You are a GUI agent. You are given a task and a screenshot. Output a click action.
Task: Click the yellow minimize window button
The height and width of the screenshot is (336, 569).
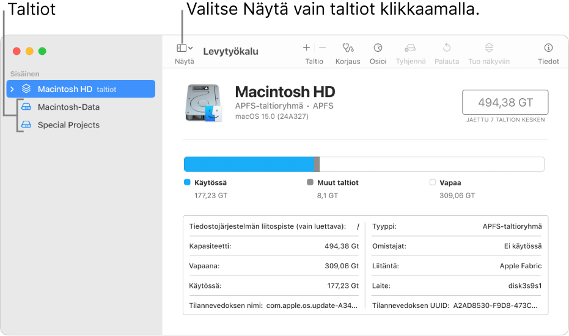coord(29,51)
